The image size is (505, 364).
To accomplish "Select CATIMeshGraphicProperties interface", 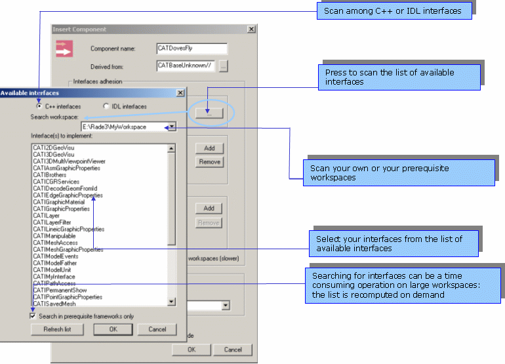I will tap(68, 249).
